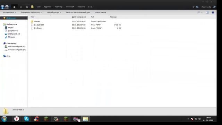Open the 'Видео' library
The width and height of the screenshot is (222, 125).
(11, 27)
